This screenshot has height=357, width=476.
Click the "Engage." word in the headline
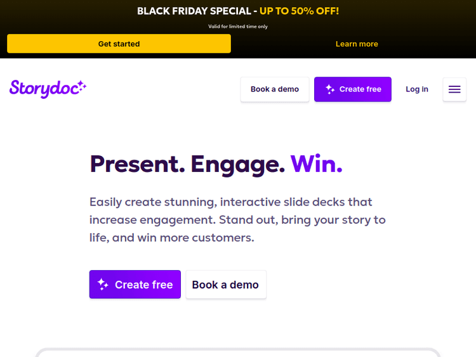click(237, 164)
